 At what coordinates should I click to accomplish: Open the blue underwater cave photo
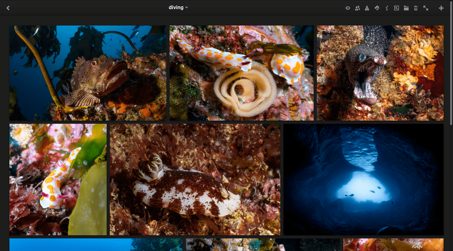363,180
